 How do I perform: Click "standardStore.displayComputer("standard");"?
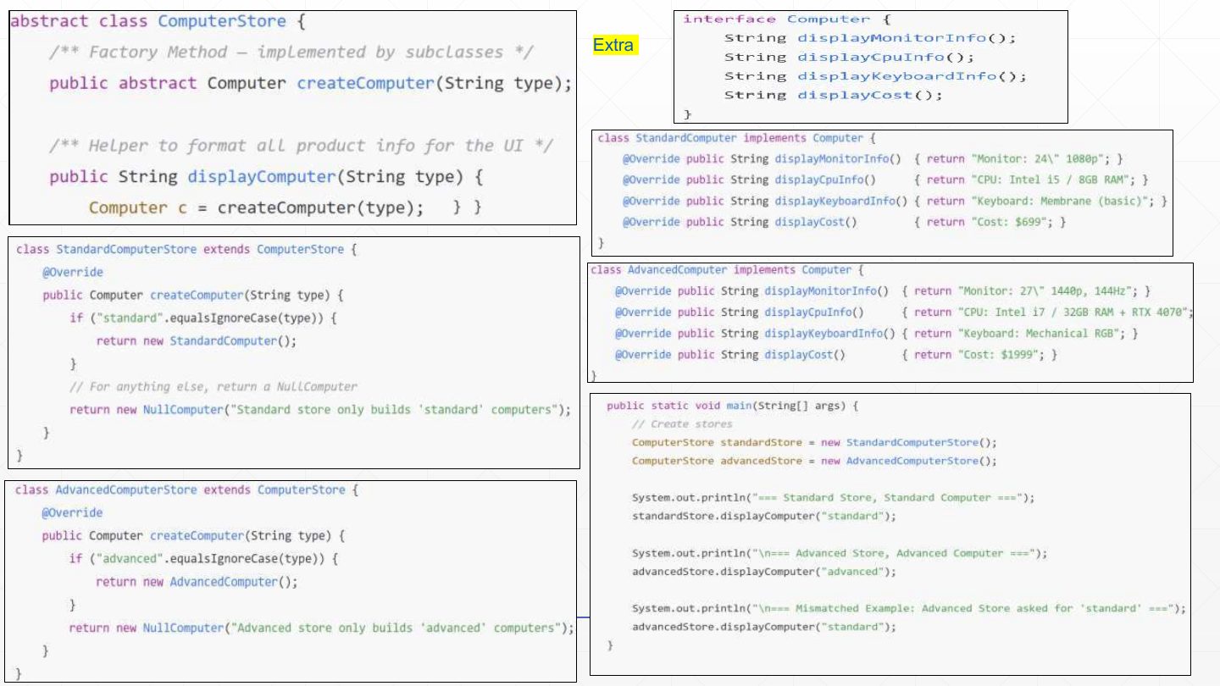click(763, 516)
